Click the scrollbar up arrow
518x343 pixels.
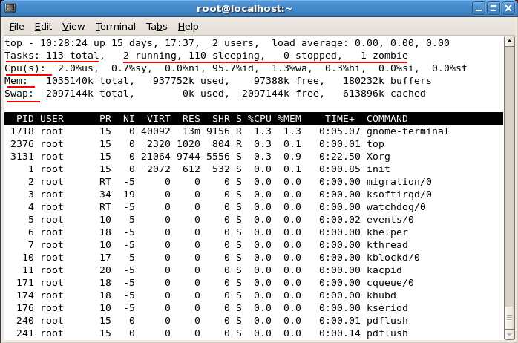pos(511,42)
